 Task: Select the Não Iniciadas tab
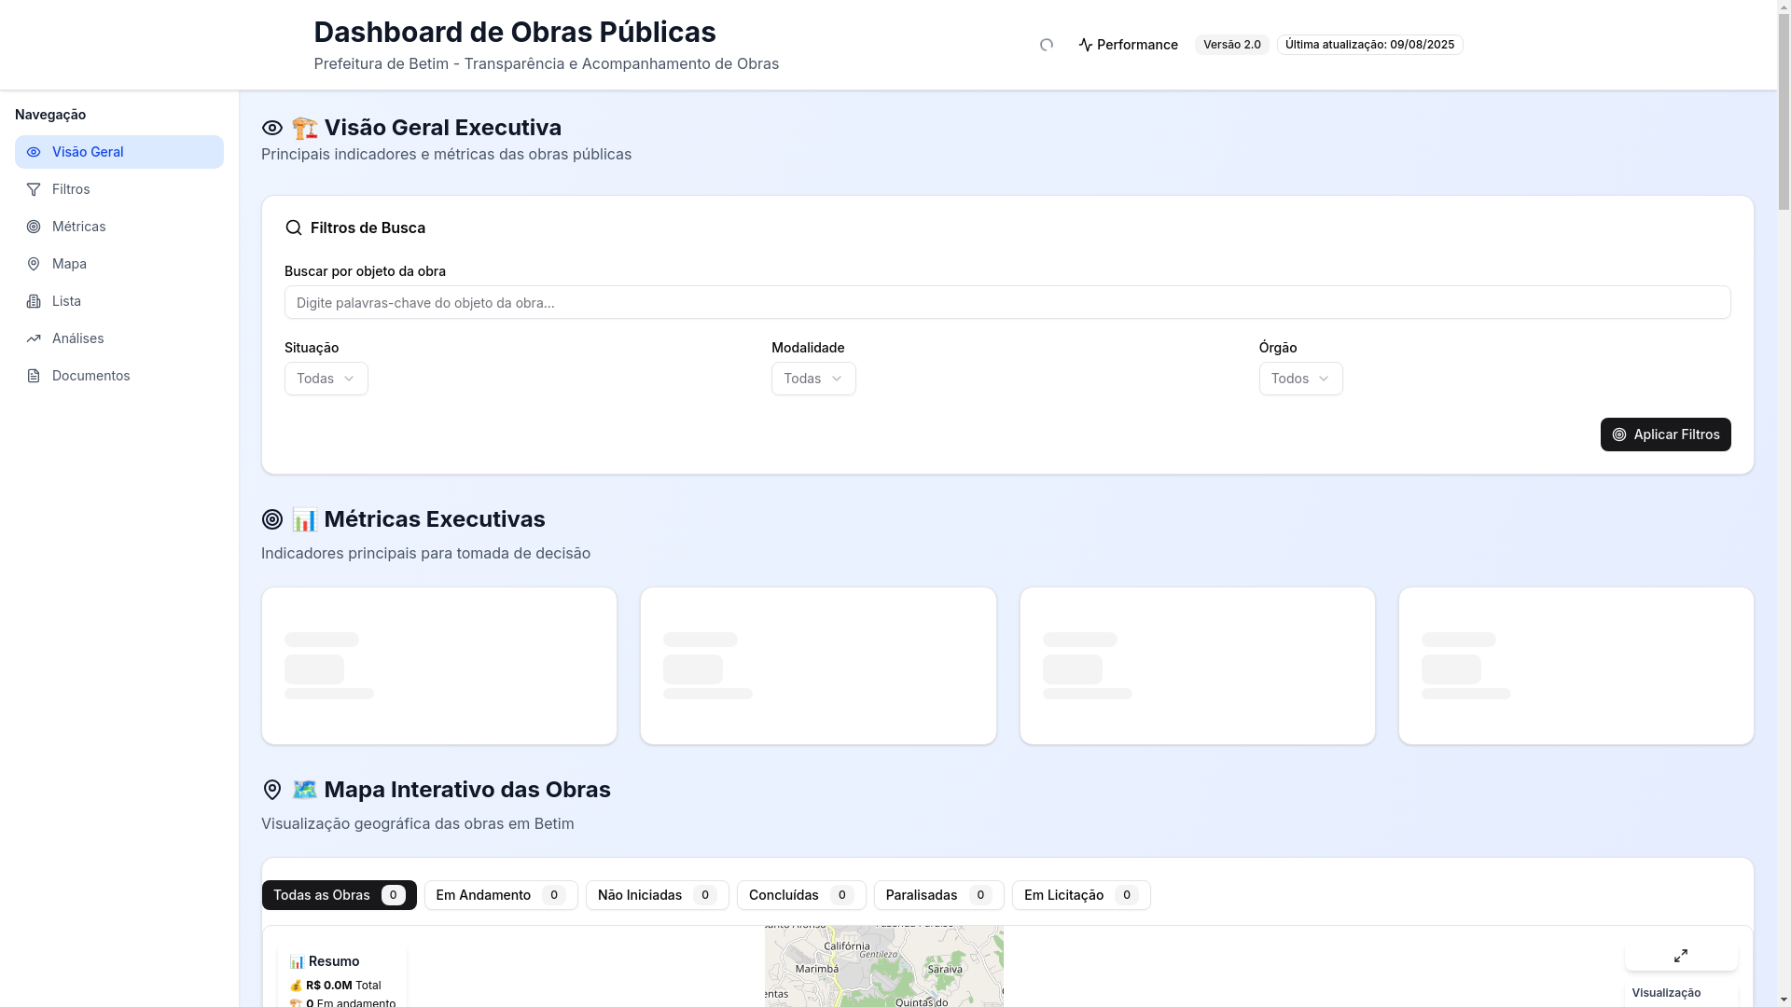[658, 895]
